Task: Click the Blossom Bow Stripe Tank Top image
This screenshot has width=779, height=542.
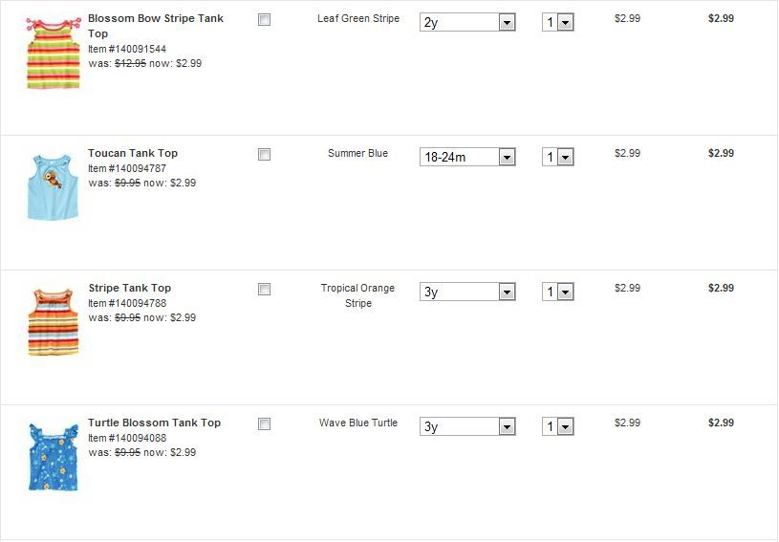Action: 54,54
